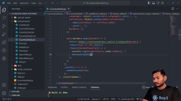The image size is (181, 101).
Task: Open CountryCard.jsx file
Action: click(26, 32)
